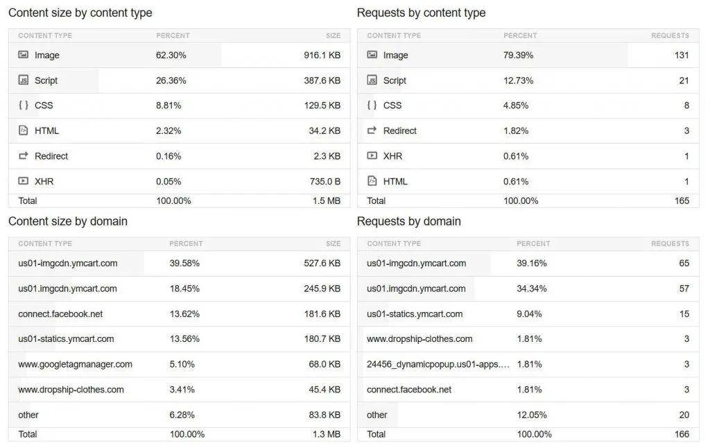Click the Image icon in content size table
The width and height of the screenshot is (710, 448).
coord(23,55)
